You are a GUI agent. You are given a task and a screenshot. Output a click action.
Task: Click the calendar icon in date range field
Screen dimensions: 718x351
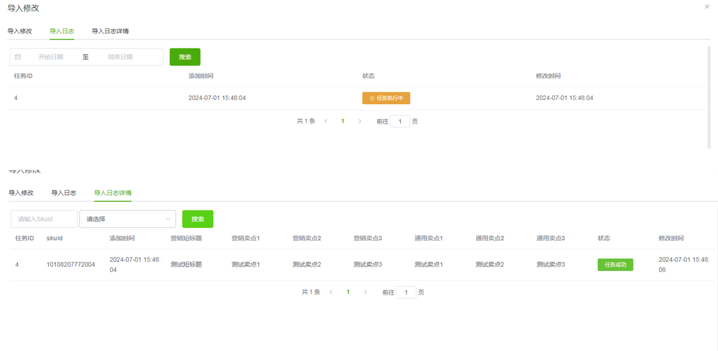pyautogui.click(x=18, y=57)
